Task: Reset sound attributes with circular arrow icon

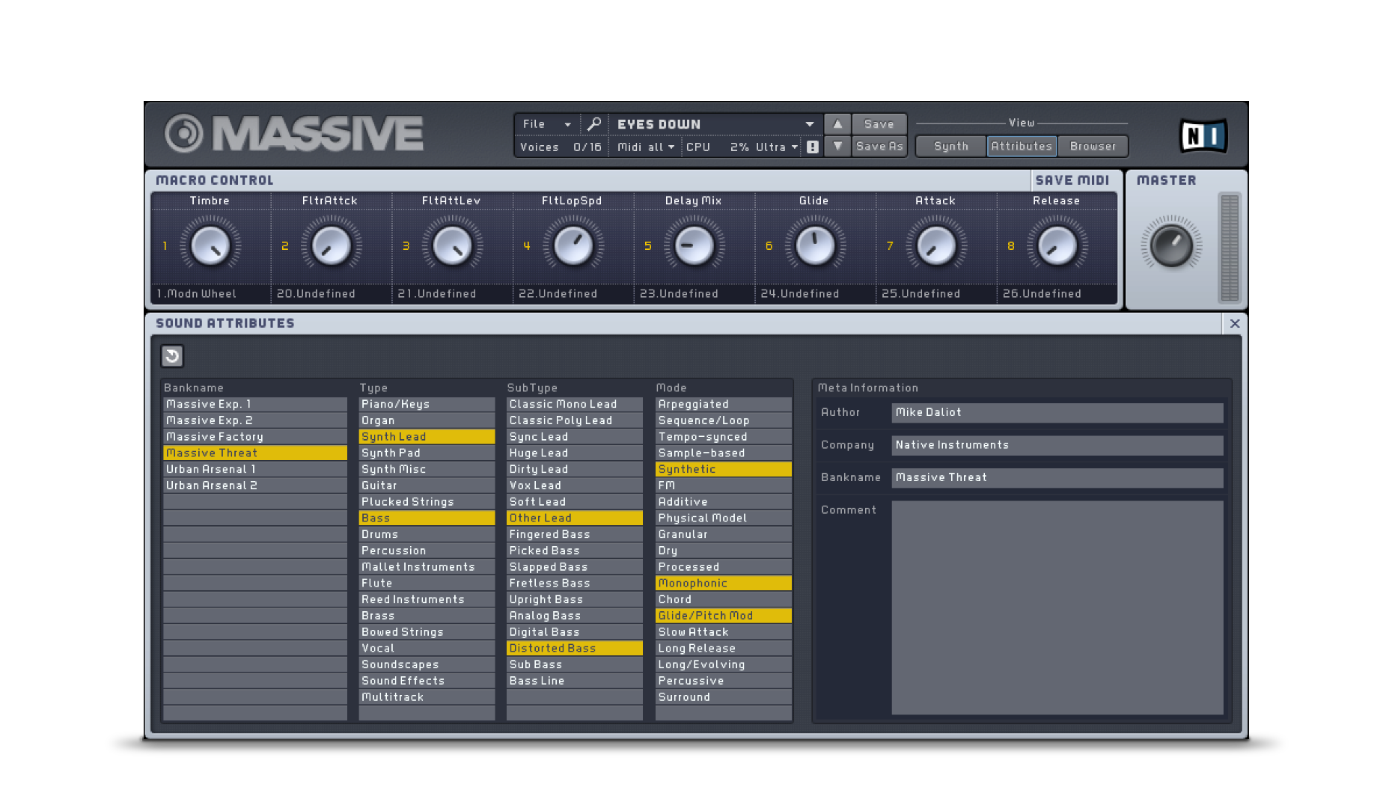Action: (x=172, y=356)
